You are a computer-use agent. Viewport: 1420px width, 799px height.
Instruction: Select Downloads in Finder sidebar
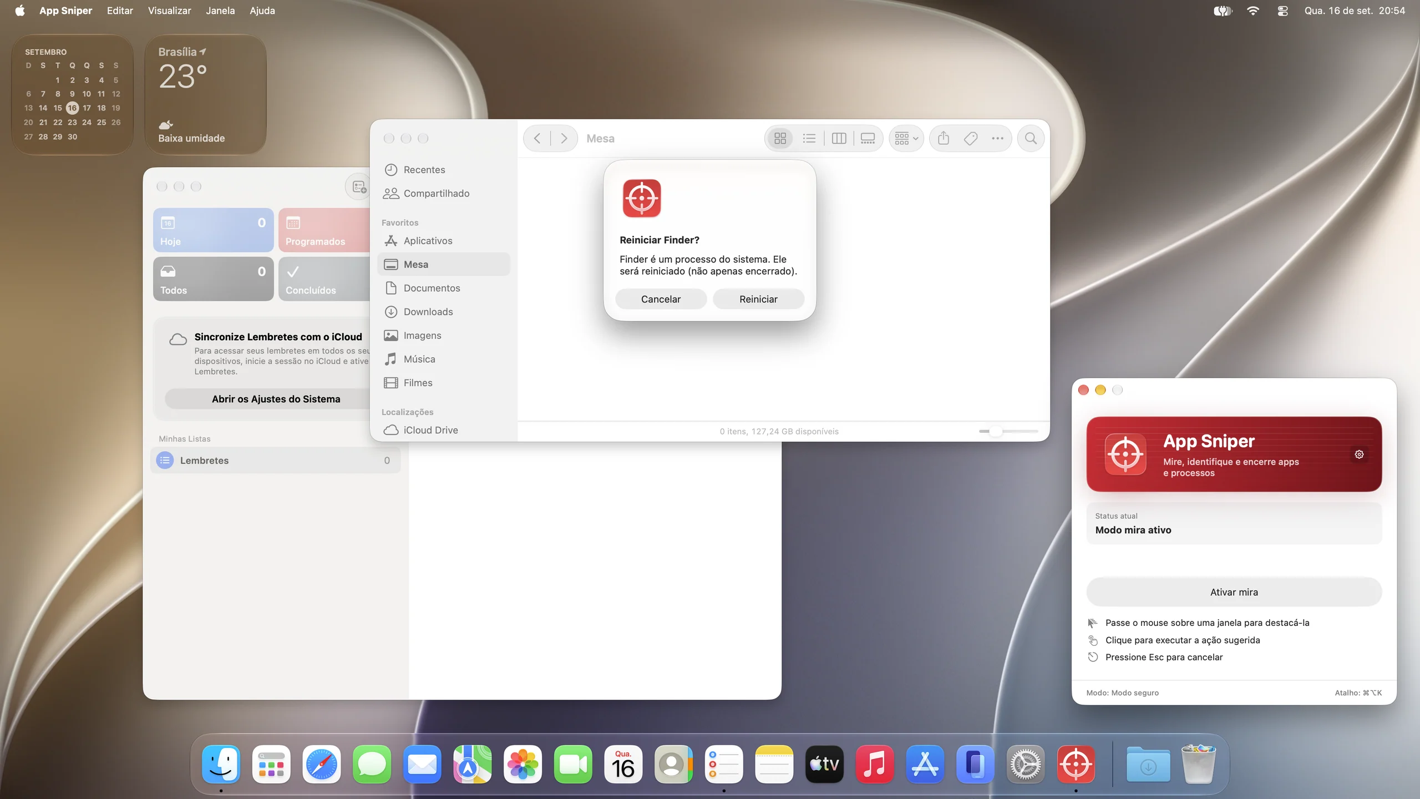point(444,312)
